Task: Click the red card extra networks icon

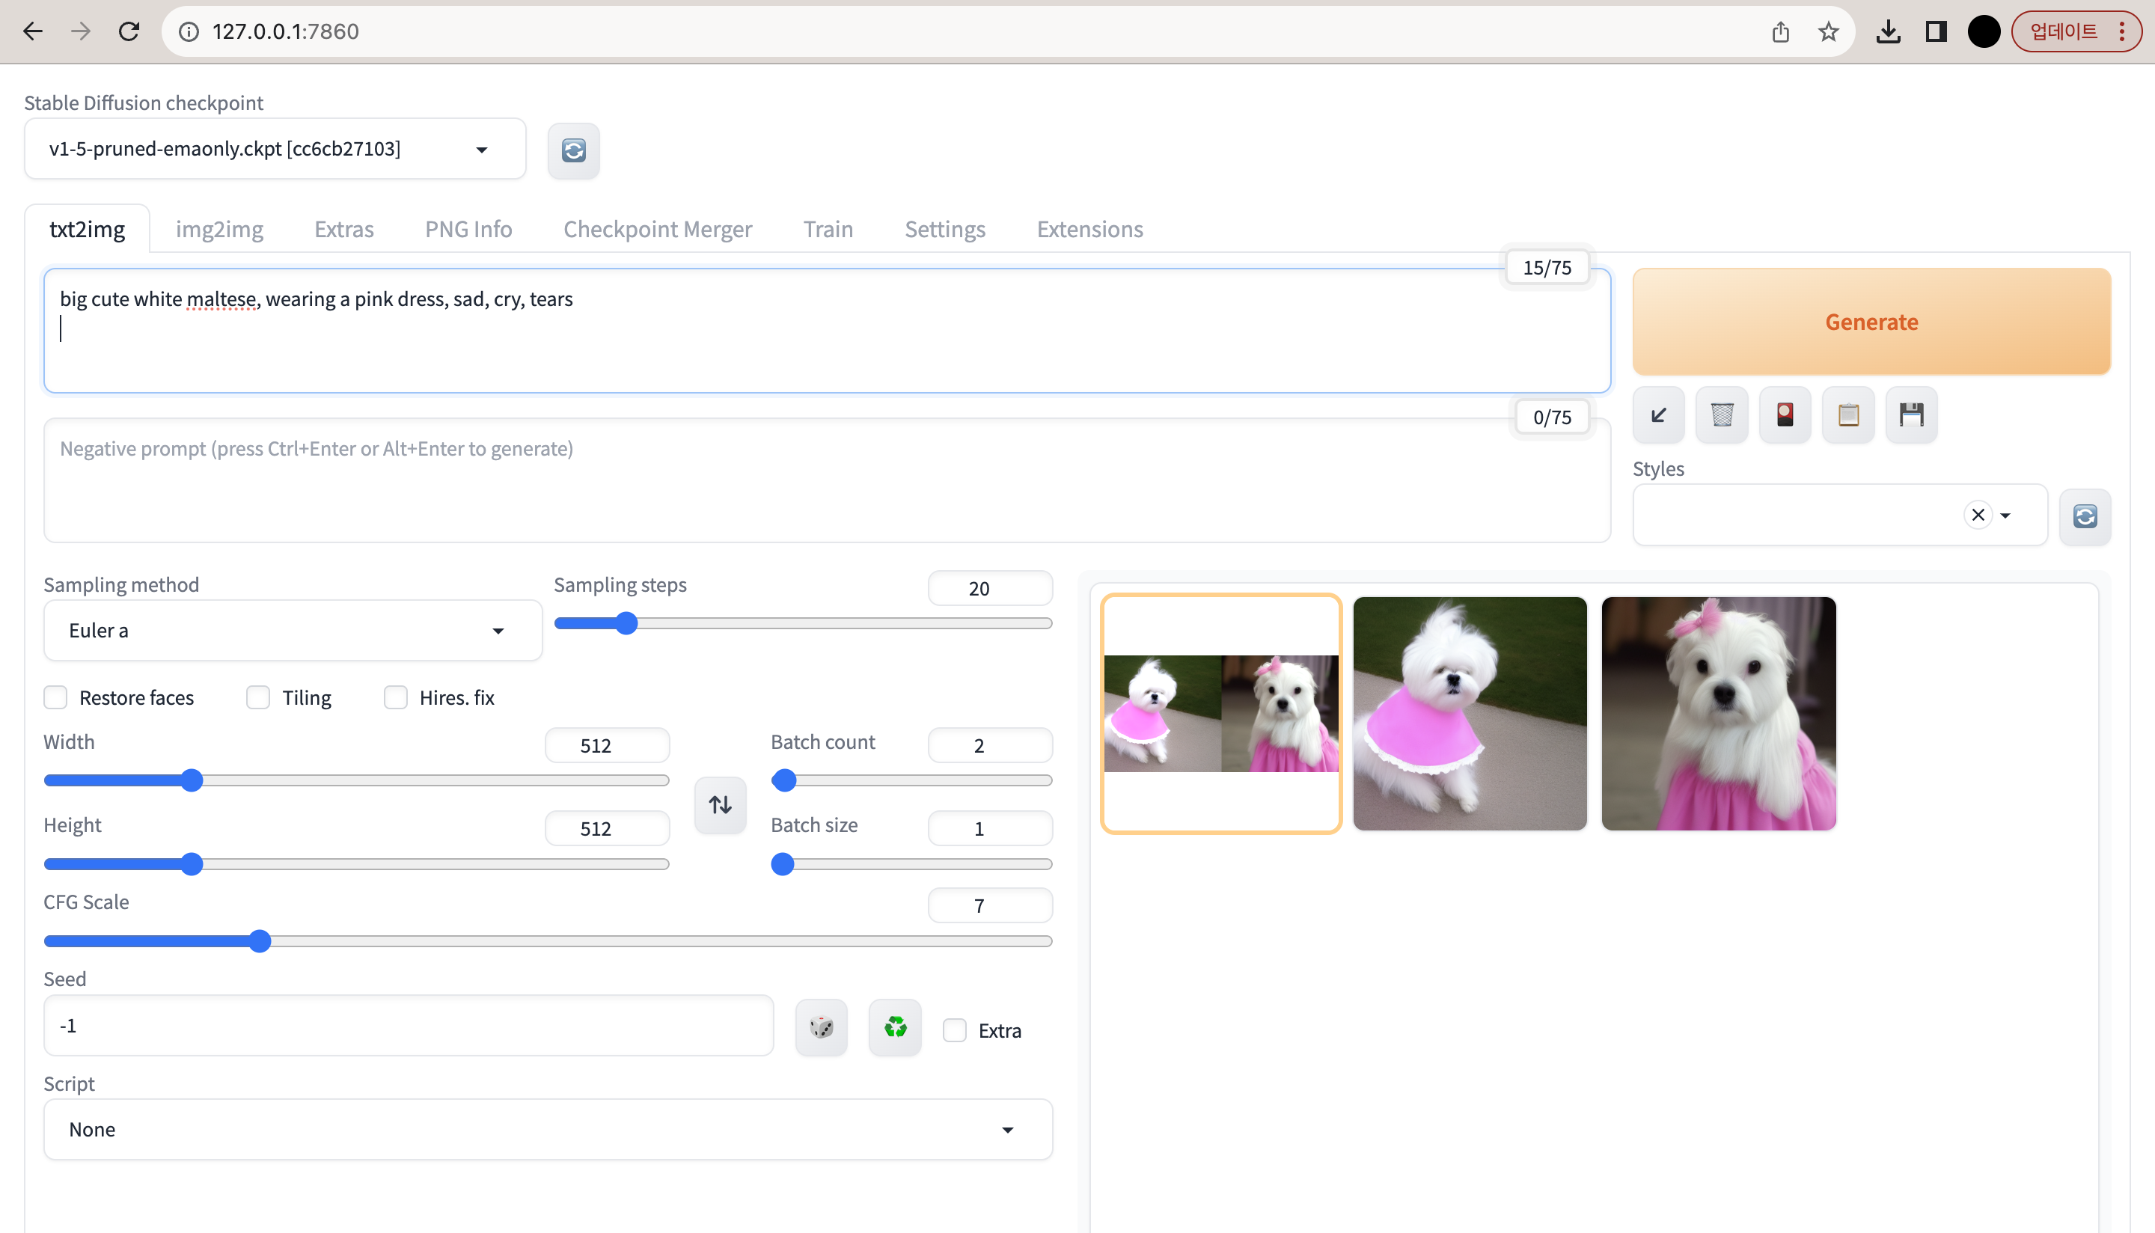Action: pos(1785,415)
